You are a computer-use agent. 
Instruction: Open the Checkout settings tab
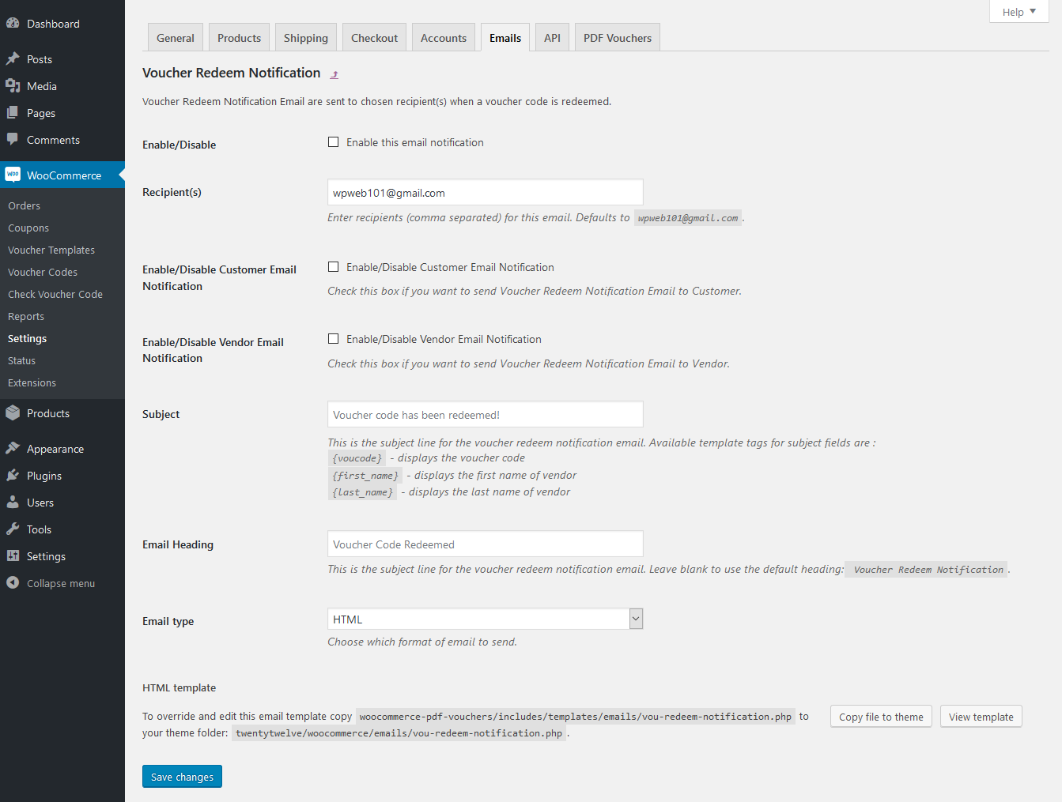point(374,38)
